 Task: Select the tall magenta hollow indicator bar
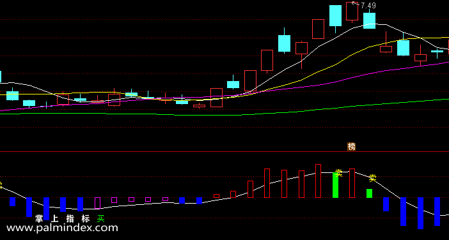pos(97,203)
